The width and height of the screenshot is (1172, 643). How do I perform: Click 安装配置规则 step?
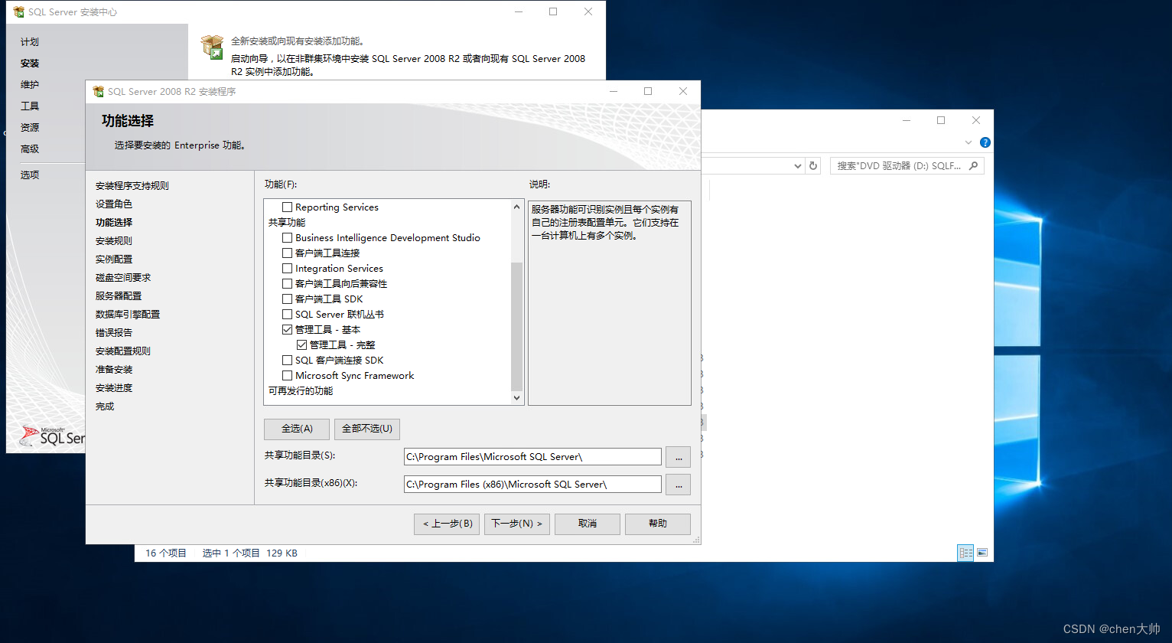click(123, 351)
